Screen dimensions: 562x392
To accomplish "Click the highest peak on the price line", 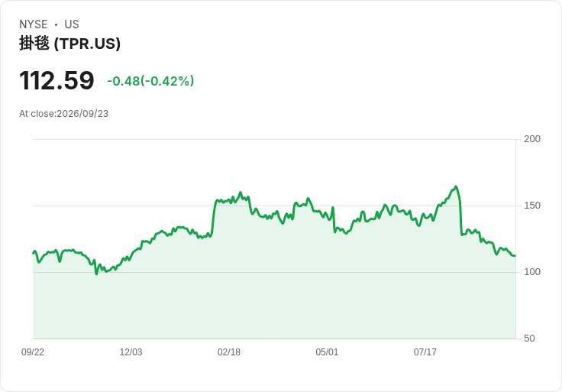I will pos(456,186).
